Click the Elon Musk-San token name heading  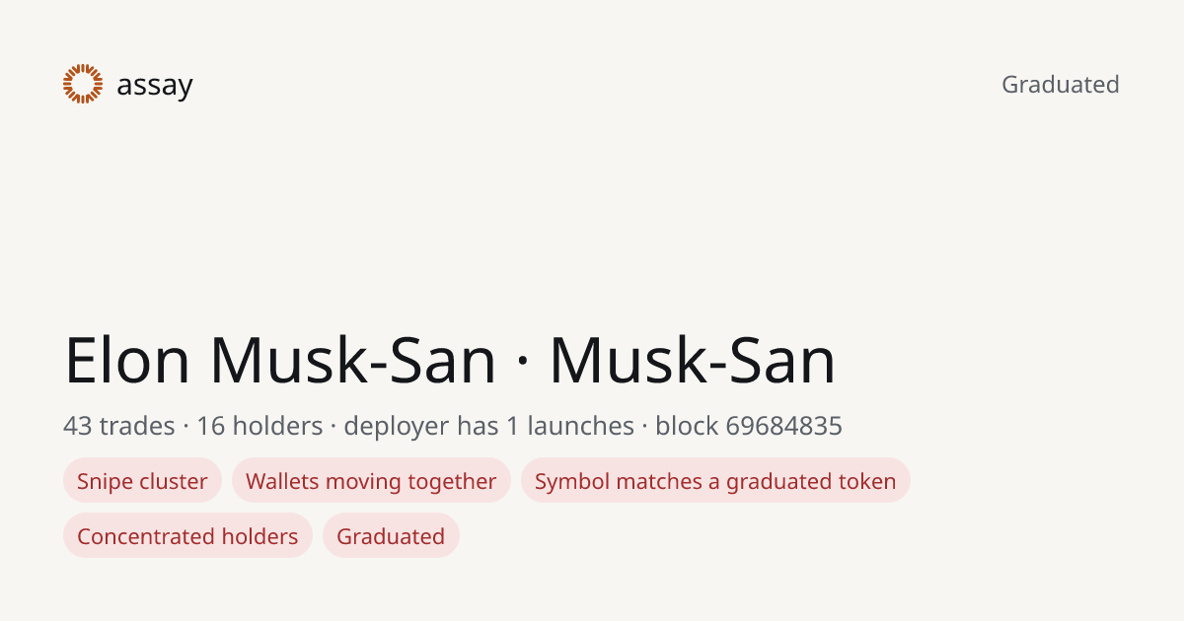pos(280,360)
